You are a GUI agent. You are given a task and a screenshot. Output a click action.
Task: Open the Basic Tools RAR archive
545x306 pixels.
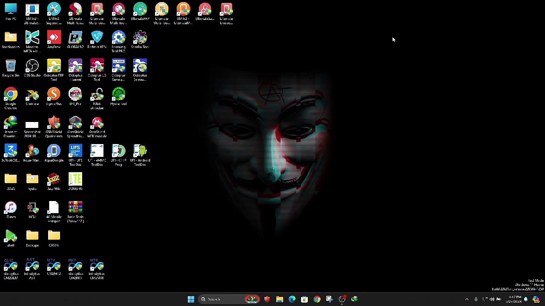tap(75, 212)
